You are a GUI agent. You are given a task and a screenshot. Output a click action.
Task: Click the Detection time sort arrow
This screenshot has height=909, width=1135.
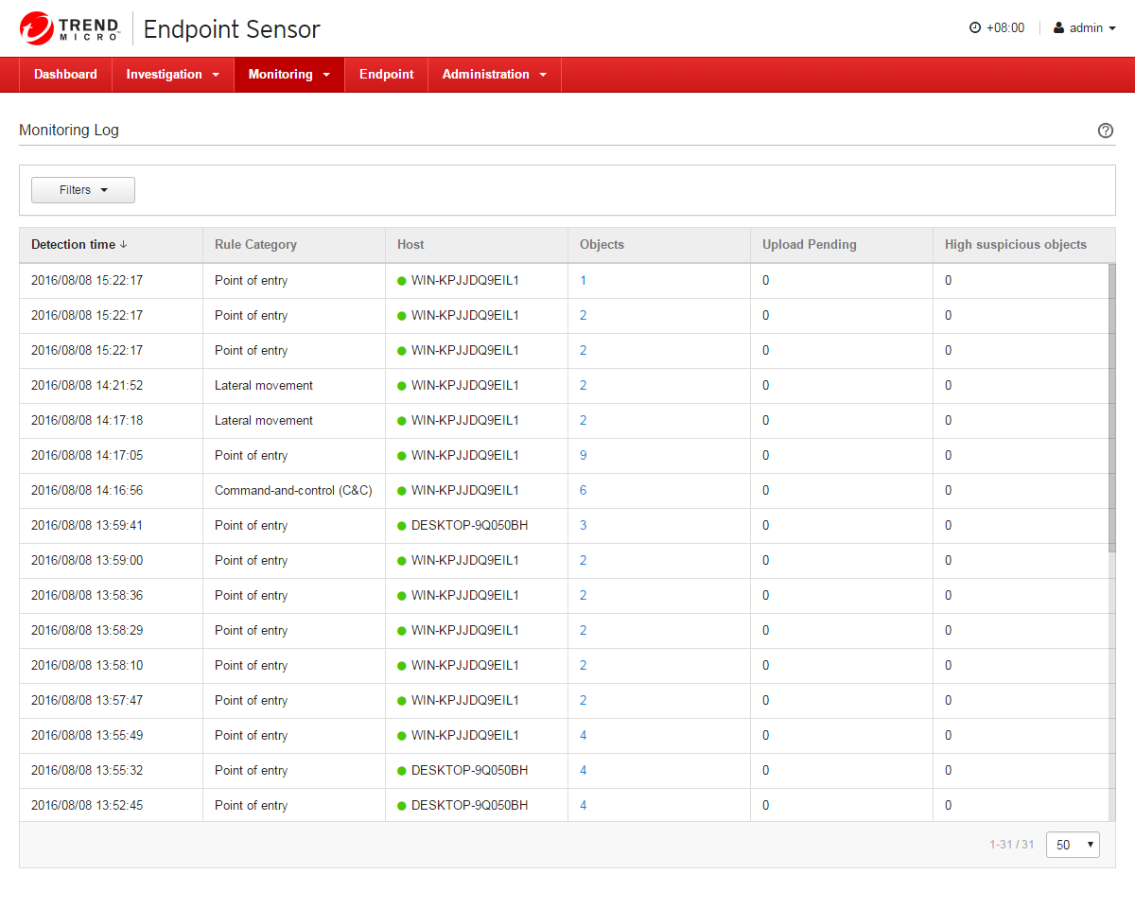click(x=124, y=245)
